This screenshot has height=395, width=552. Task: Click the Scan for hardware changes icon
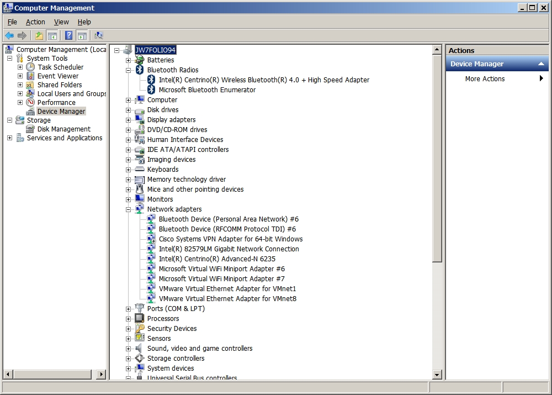(x=99, y=35)
